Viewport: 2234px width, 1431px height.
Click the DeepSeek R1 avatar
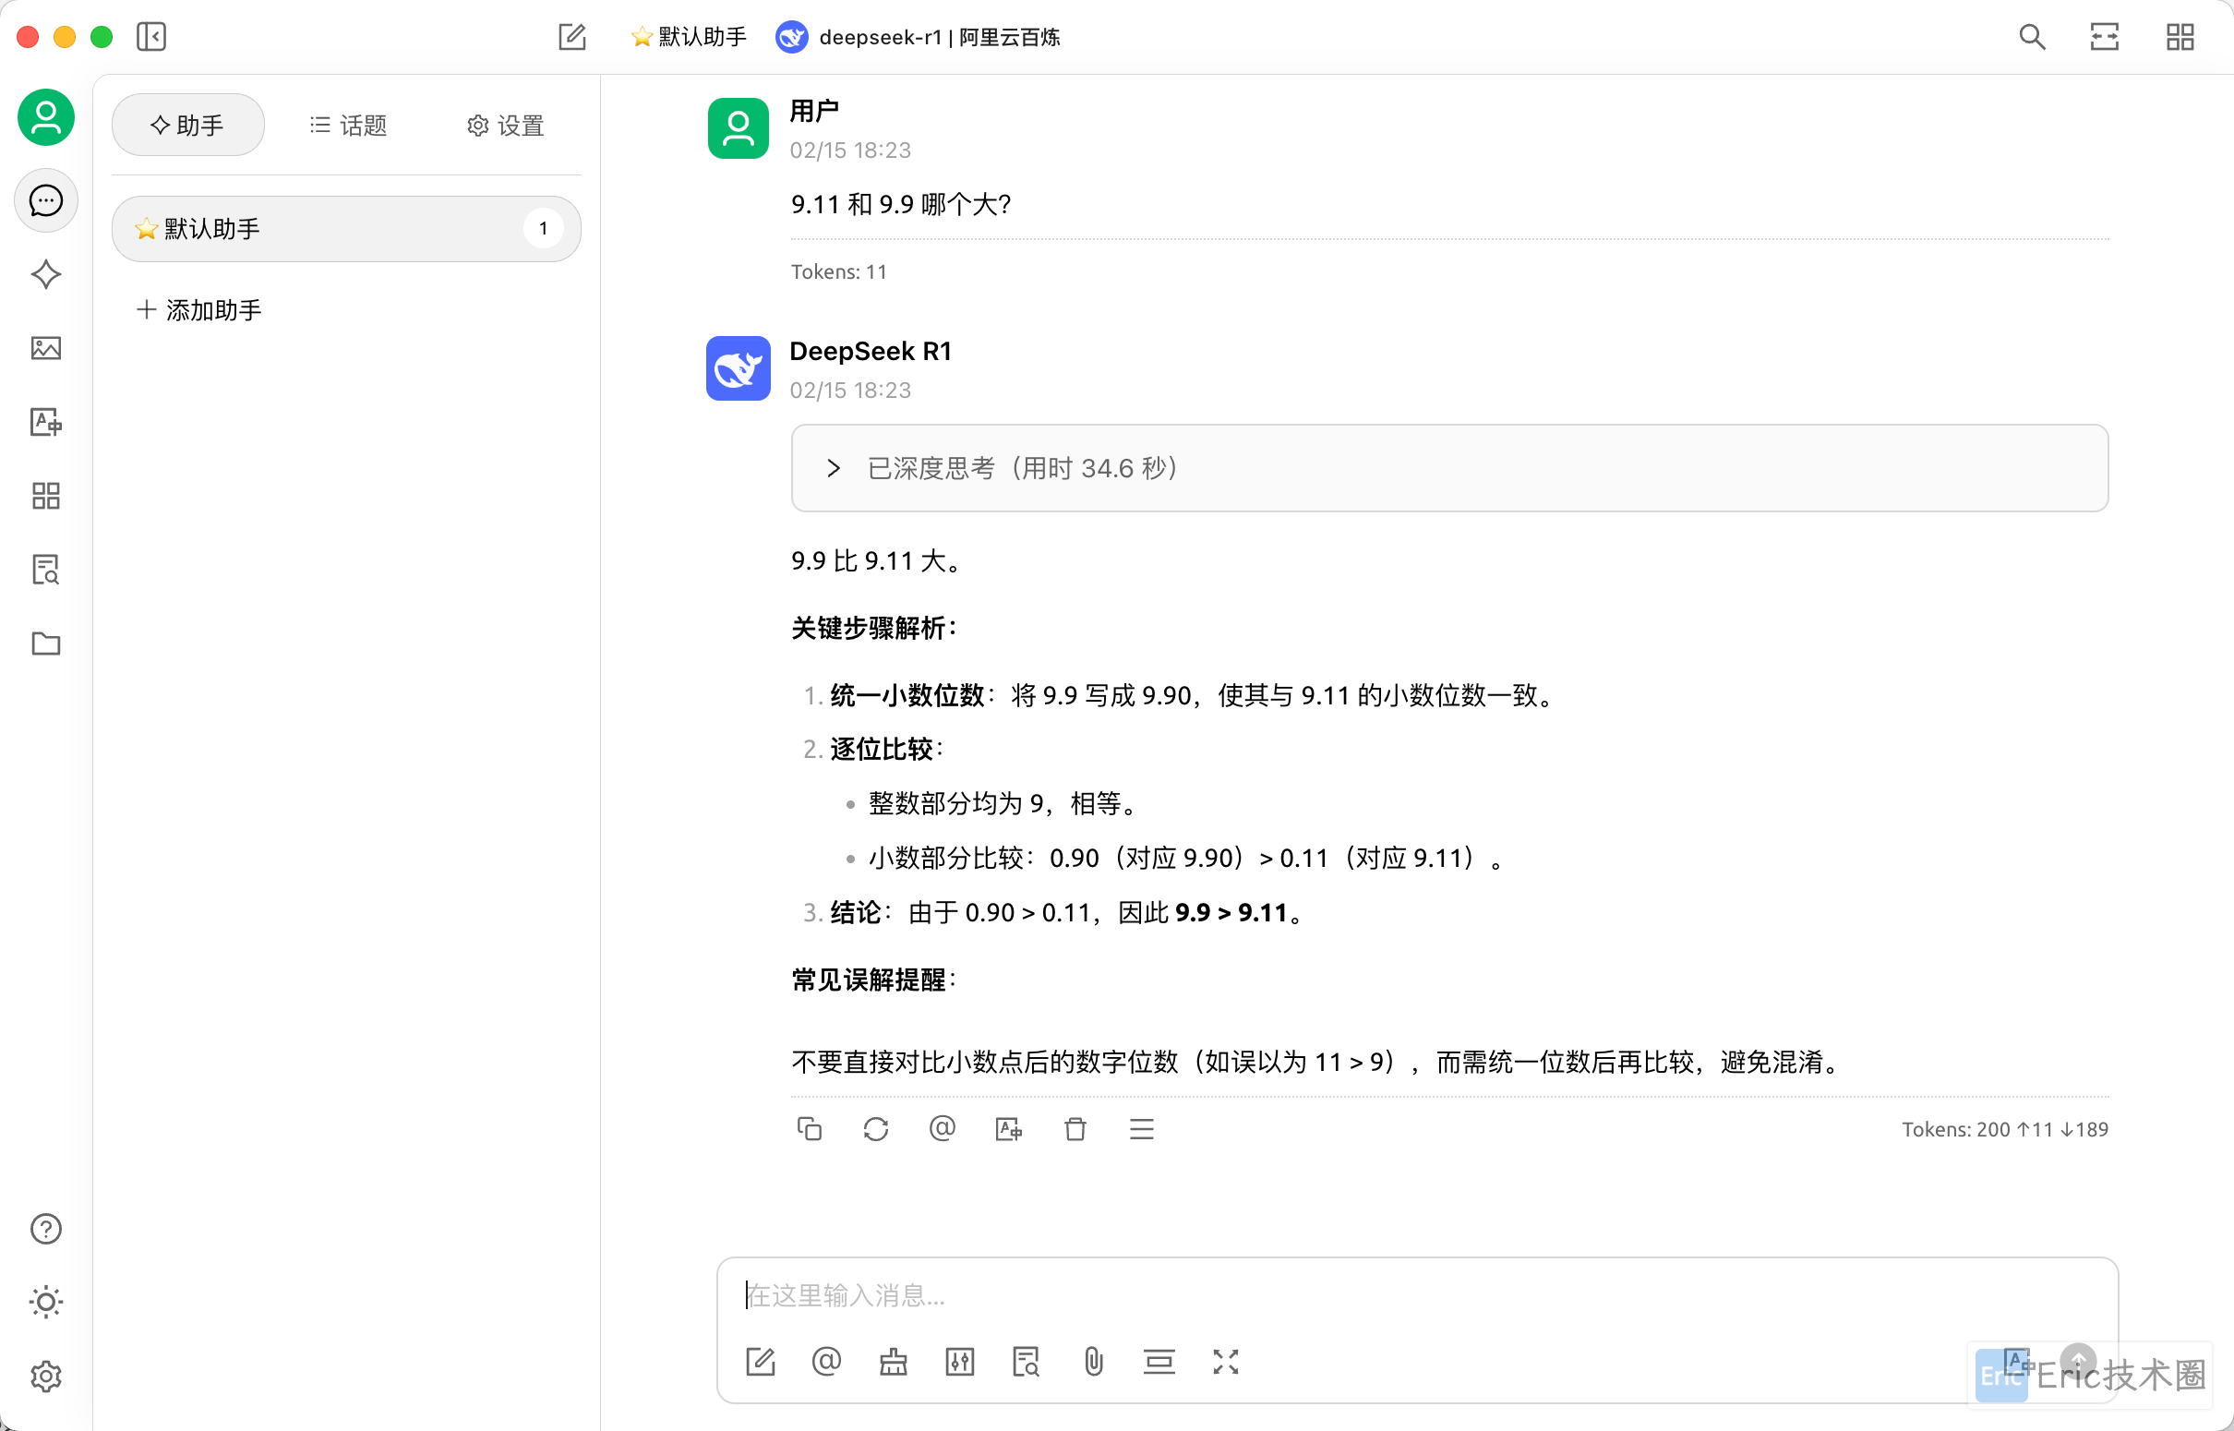(739, 368)
